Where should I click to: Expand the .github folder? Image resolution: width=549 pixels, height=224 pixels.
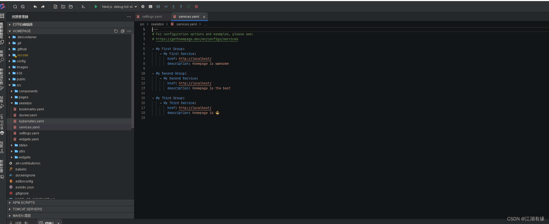click(10, 49)
